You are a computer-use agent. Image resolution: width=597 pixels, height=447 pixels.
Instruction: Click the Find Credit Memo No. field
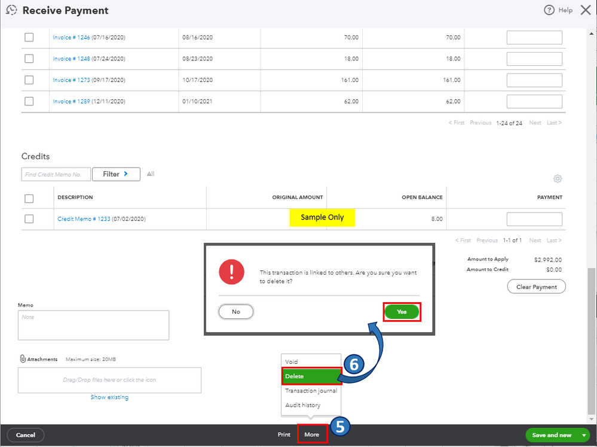[x=56, y=174]
